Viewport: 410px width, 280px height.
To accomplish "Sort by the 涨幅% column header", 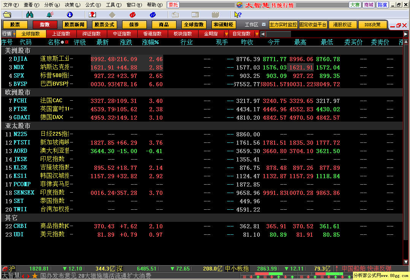I will coord(150,42).
